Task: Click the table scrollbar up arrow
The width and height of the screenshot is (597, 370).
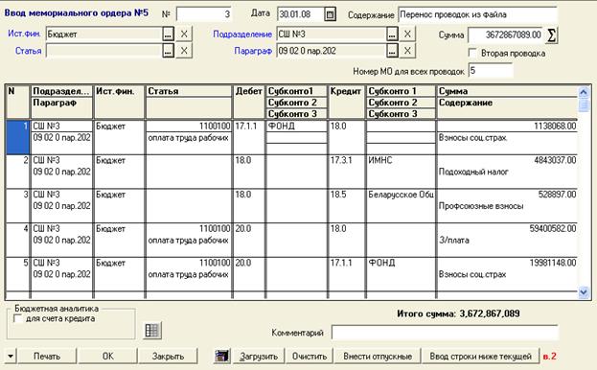Action: click(x=583, y=92)
